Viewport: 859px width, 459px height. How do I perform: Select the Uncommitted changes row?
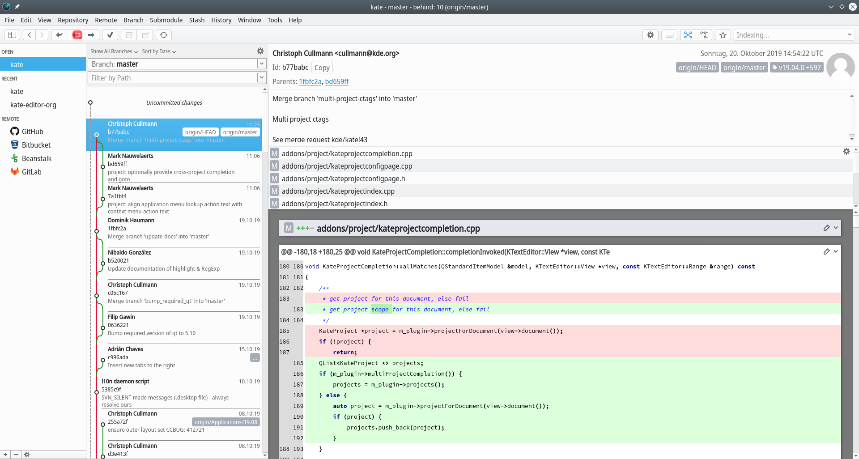[x=174, y=102]
